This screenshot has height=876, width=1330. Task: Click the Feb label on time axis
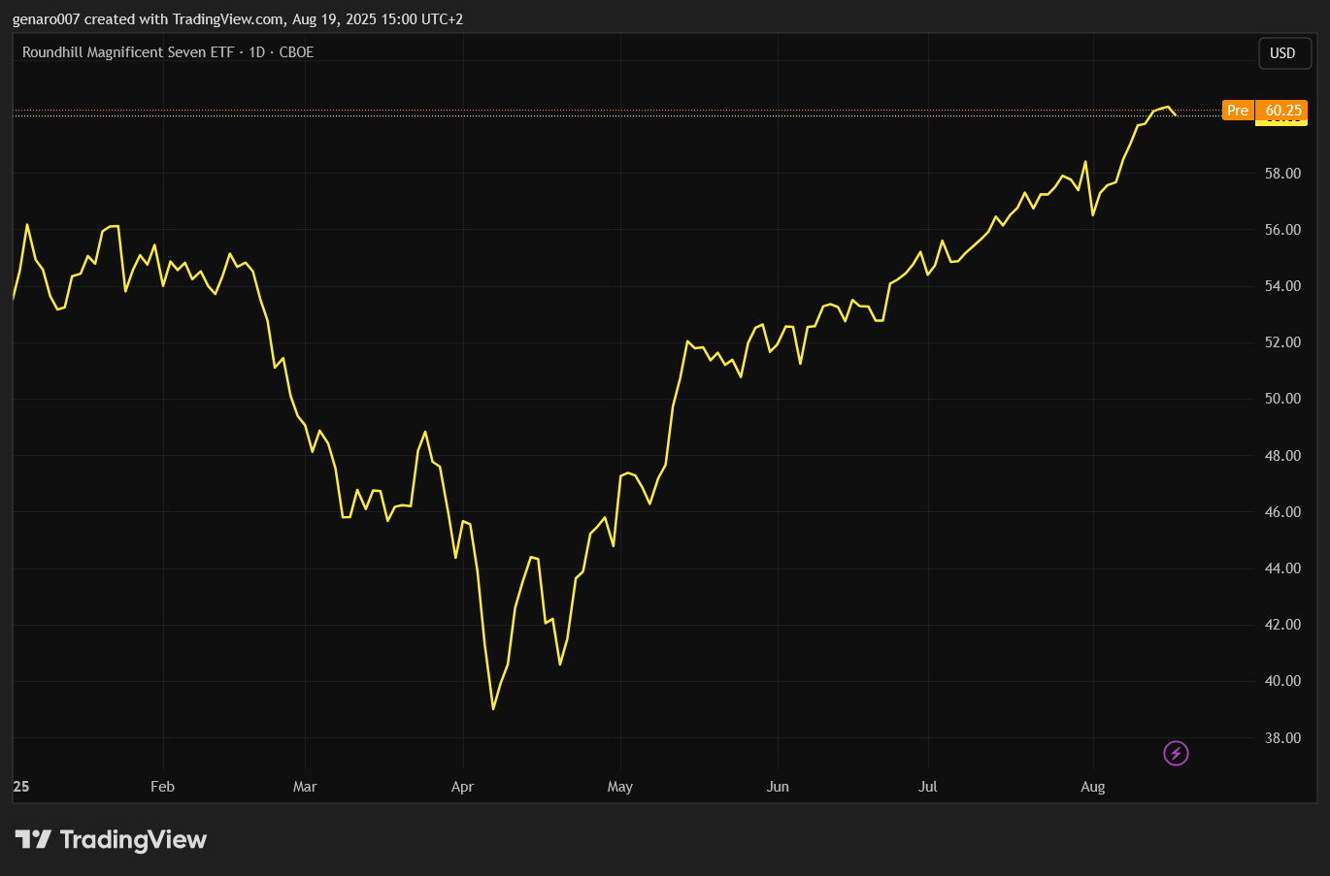pyautogui.click(x=162, y=787)
